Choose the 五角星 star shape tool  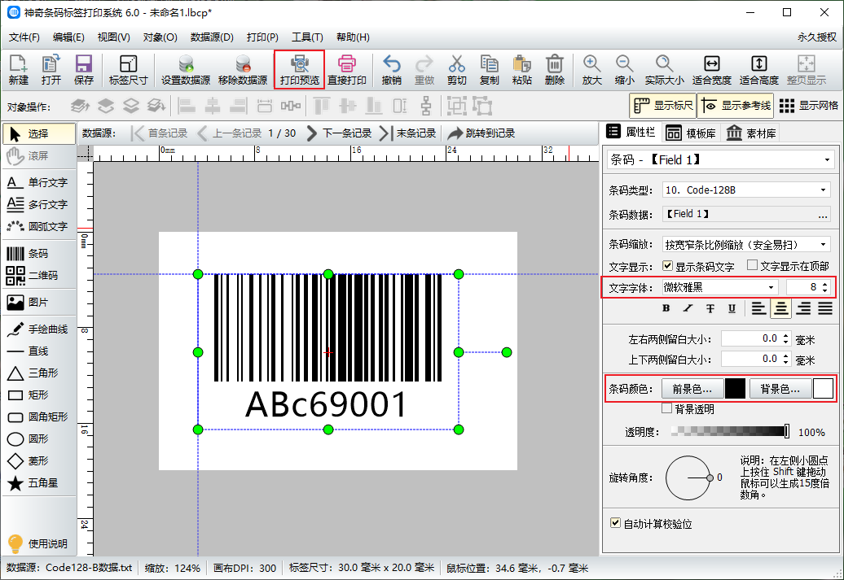click(x=37, y=483)
